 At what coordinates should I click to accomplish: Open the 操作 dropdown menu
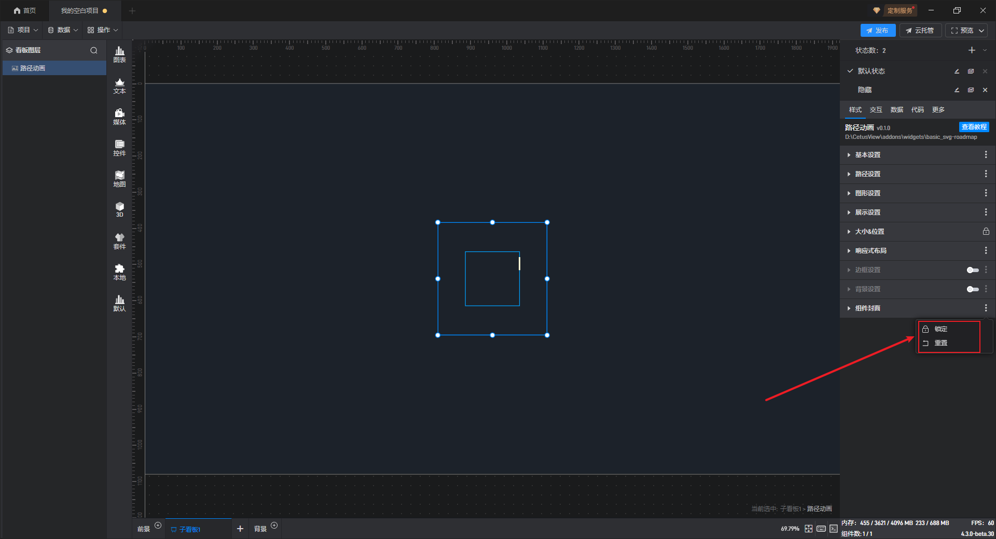click(103, 30)
